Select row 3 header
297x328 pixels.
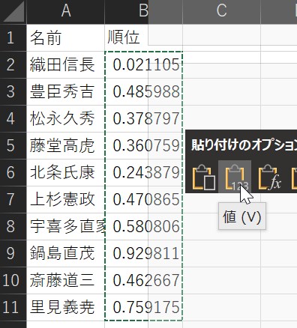click(x=13, y=91)
